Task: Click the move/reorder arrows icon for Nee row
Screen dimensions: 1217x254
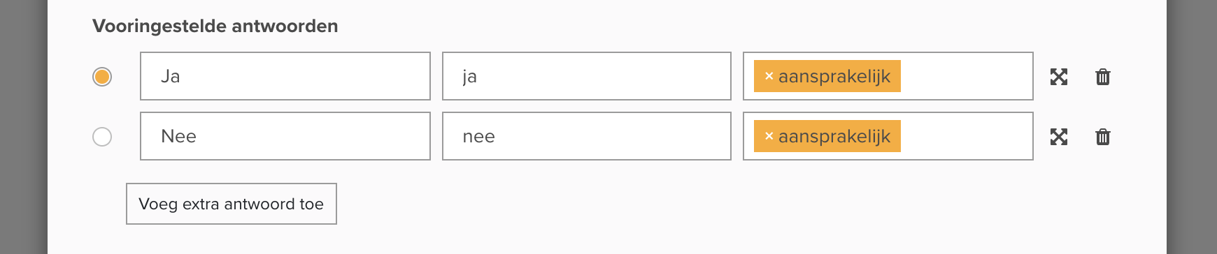Action: pos(1059,137)
